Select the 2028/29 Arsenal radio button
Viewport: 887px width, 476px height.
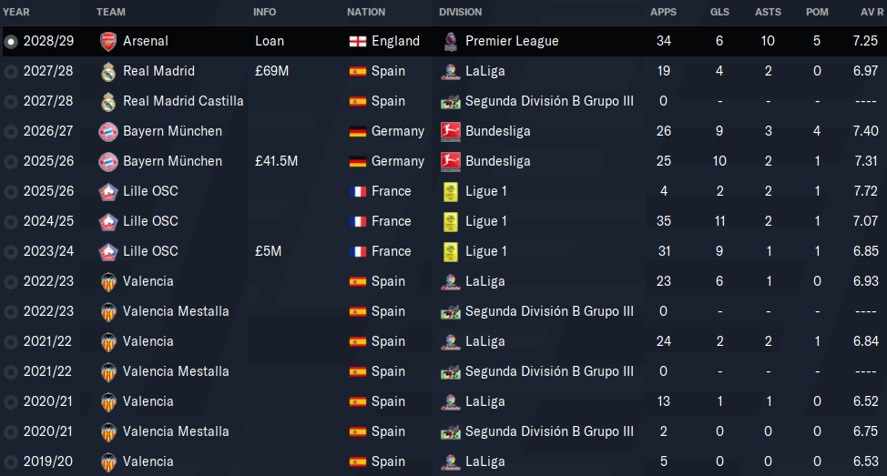click(x=11, y=42)
